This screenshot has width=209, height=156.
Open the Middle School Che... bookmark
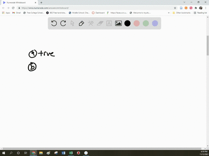tap(79, 13)
